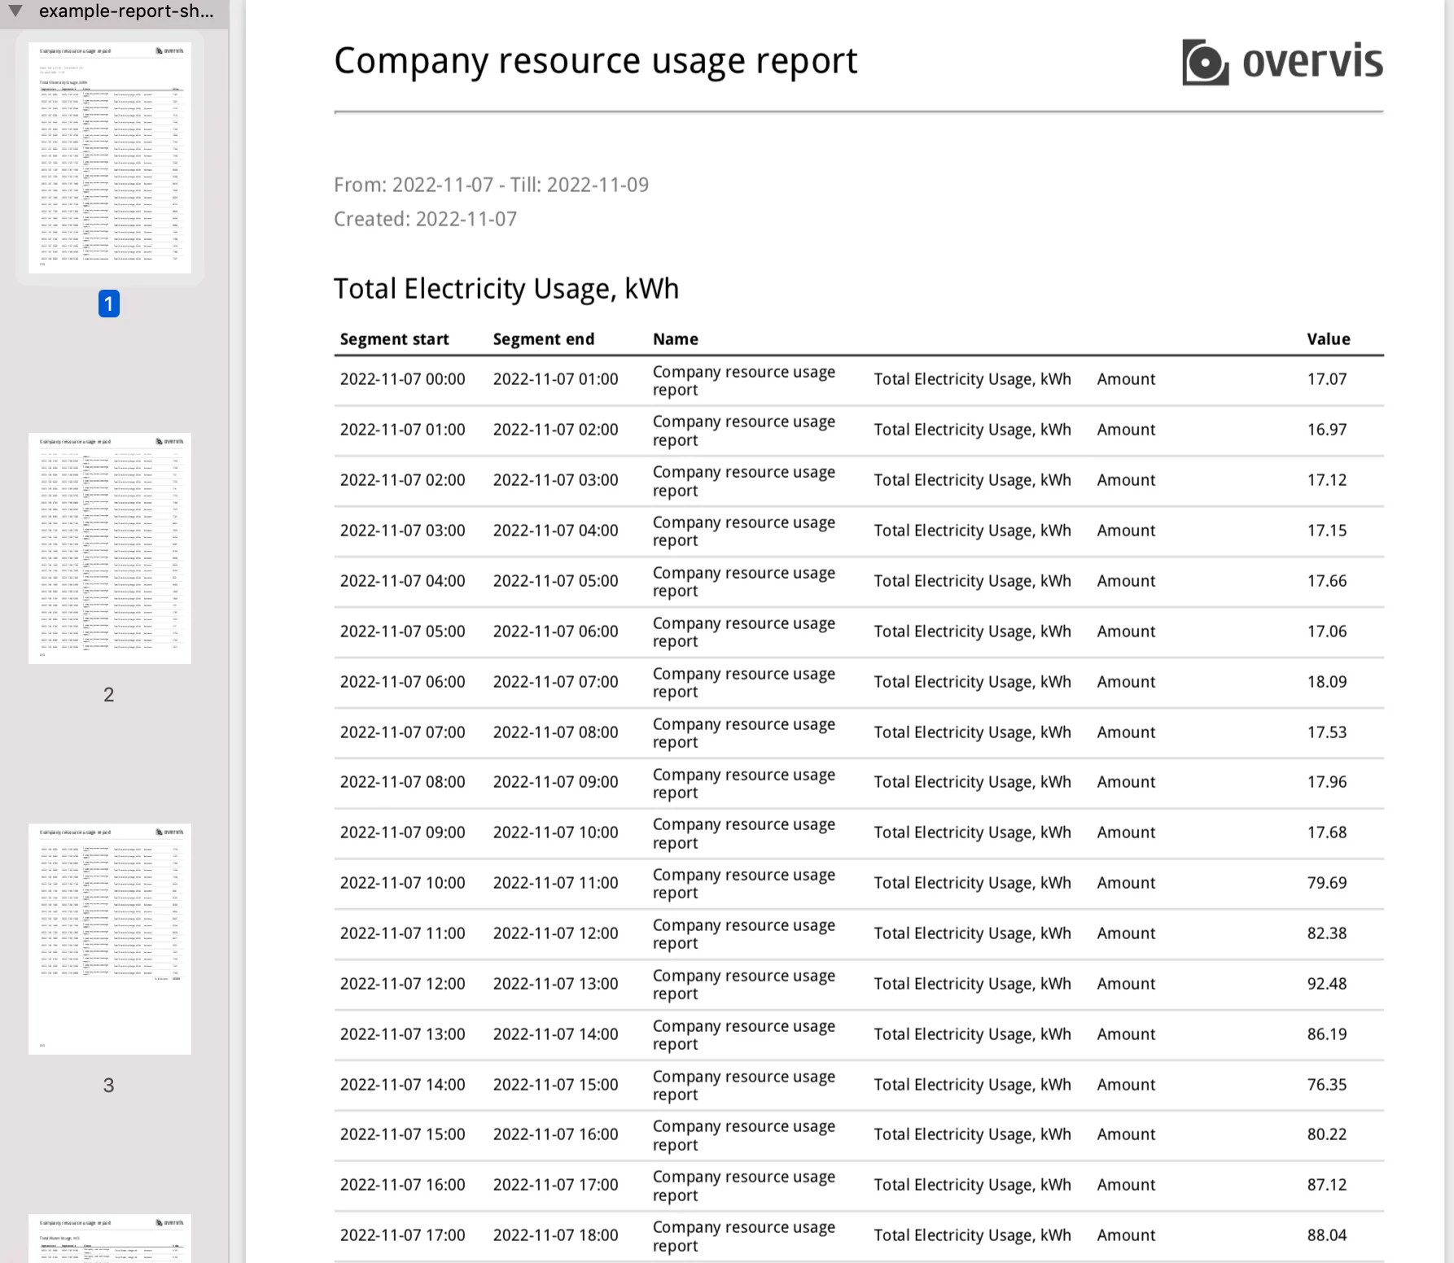Screen dimensions: 1454x1263
Task: Select the value 92.48
Action: [1327, 984]
